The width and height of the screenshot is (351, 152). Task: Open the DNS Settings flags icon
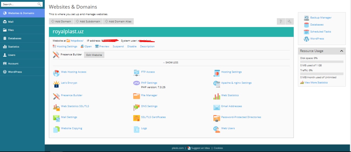point(137,107)
